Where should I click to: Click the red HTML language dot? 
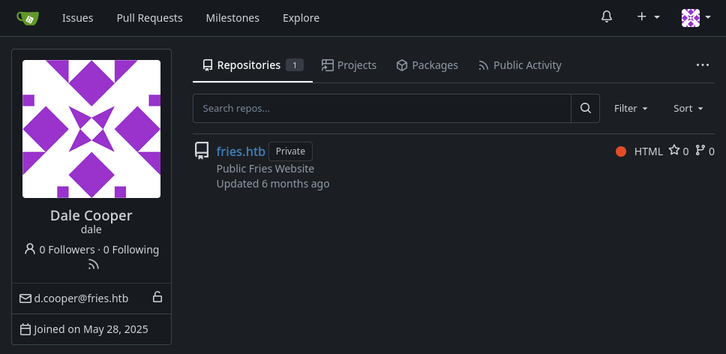(x=621, y=151)
